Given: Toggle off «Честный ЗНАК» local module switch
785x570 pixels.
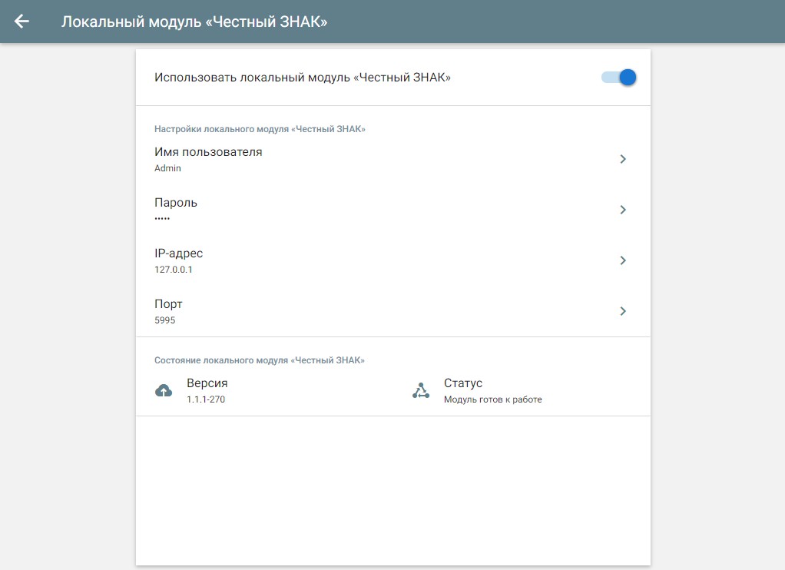Looking at the screenshot, I should point(619,77).
